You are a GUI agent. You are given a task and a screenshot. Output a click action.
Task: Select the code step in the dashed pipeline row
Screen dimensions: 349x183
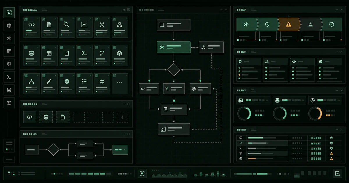[x=30, y=117]
